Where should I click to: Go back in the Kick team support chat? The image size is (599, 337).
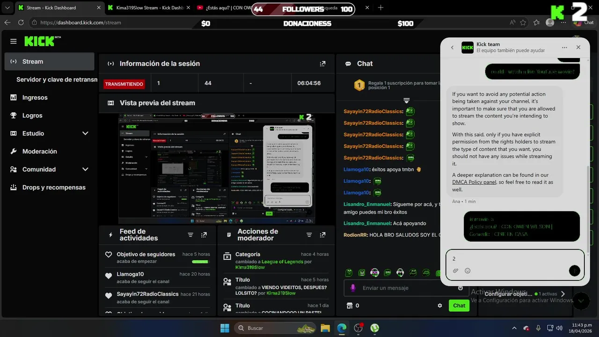click(452, 47)
